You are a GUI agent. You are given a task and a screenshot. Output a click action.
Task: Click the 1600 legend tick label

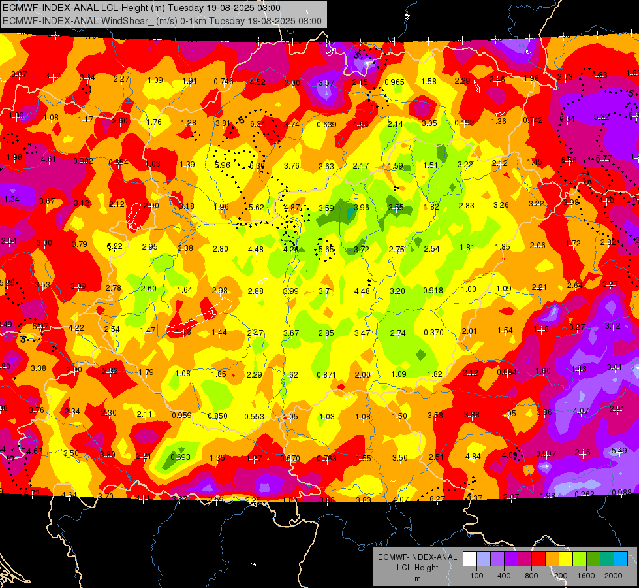pos(586,576)
